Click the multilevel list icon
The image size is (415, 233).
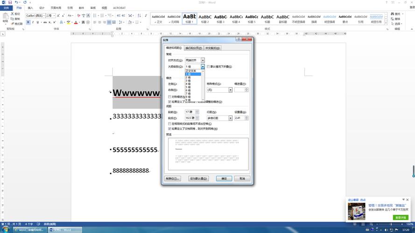[110, 15]
